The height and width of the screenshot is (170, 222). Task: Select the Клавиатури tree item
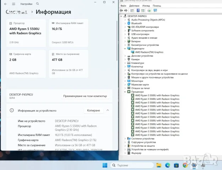tap(138, 63)
